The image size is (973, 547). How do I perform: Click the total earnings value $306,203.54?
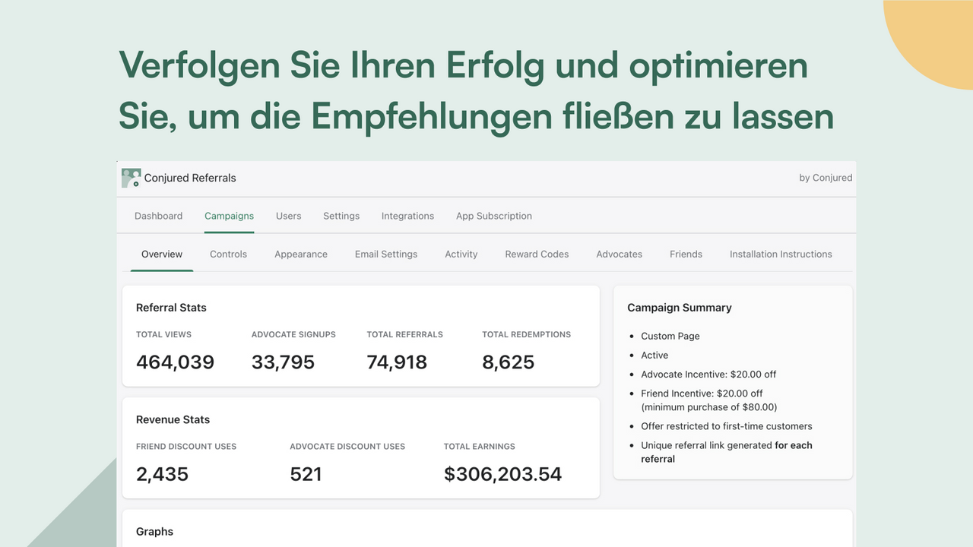click(502, 474)
